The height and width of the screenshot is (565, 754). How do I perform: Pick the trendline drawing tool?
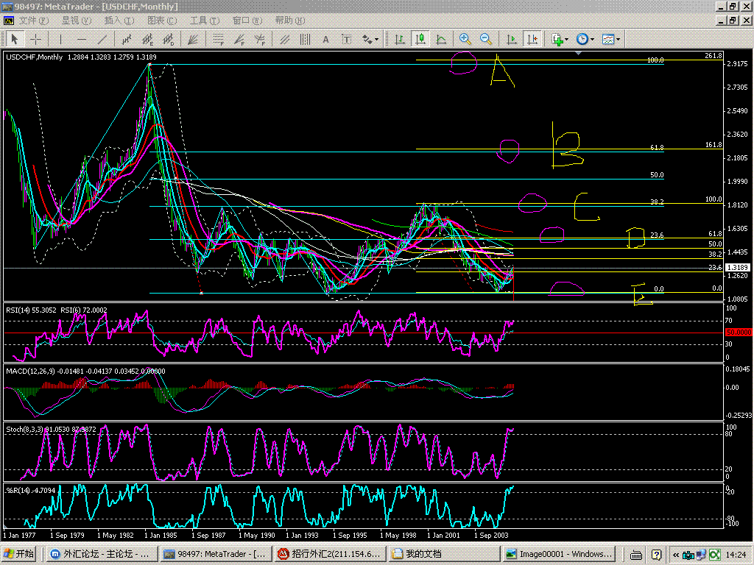102,39
